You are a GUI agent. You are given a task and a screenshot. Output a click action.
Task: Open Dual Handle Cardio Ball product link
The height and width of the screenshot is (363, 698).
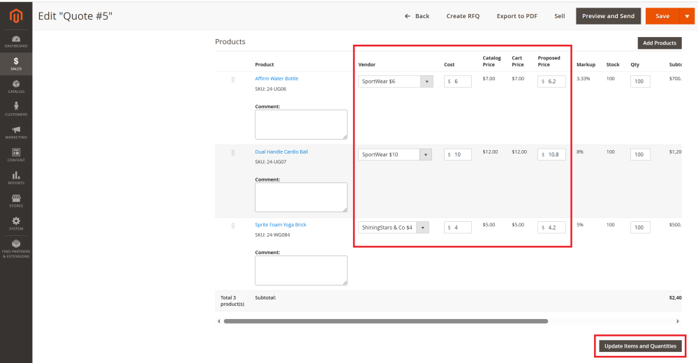[x=281, y=152]
